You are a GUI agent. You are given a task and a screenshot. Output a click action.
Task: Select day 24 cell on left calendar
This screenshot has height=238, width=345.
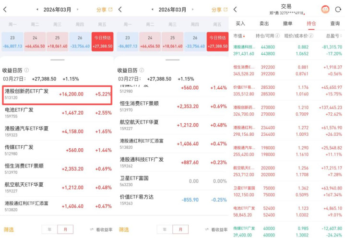(x=35, y=42)
